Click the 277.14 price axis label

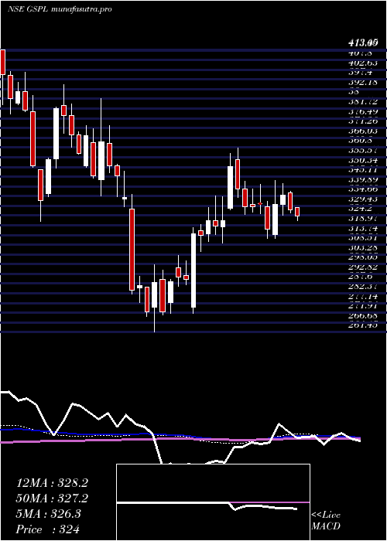pos(363,296)
